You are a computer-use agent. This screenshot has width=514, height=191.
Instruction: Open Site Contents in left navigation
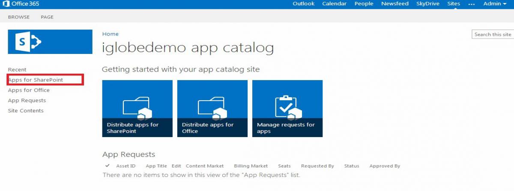click(x=26, y=110)
